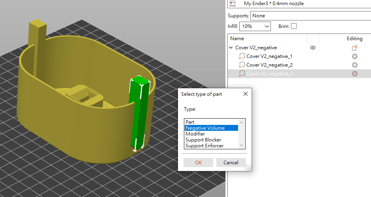Choose Part in the type list
The height and width of the screenshot is (197, 371).
(211, 122)
